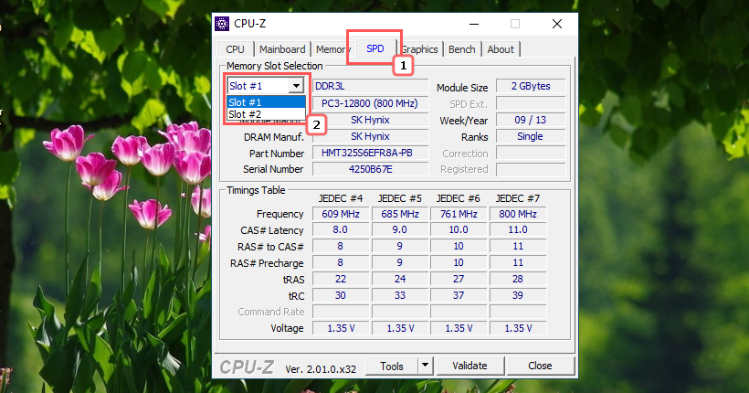Click the JEDEC #4 voltage 1.35 V cell

click(x=341, y=328)
